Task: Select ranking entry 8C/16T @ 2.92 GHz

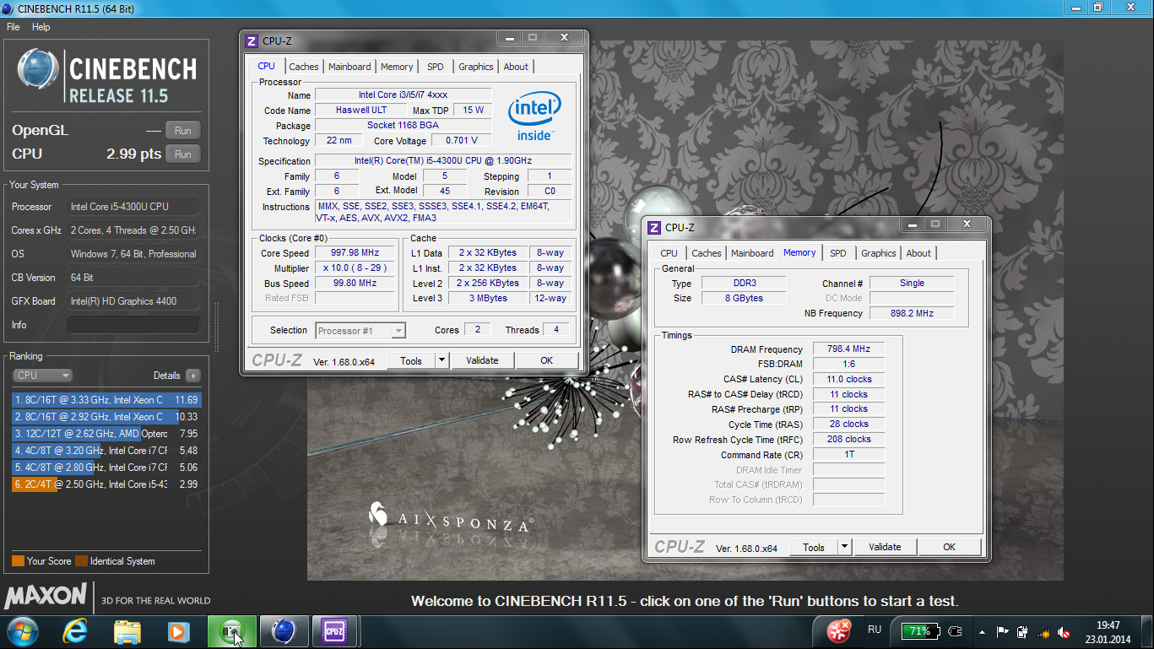Action: click(106, 417)
